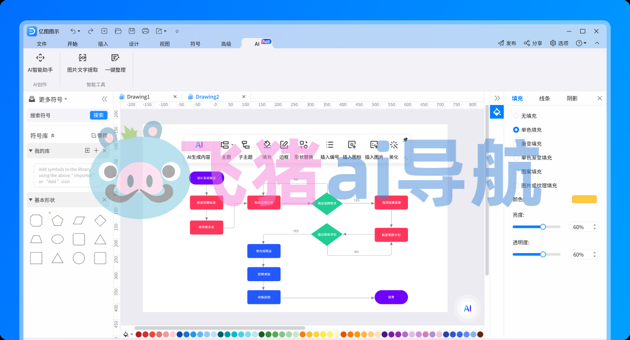Insert an icon using 插入图标
Screen dimensions: 630x340
352,150
